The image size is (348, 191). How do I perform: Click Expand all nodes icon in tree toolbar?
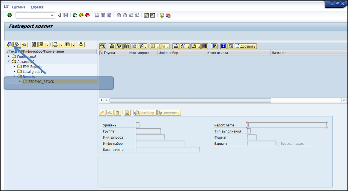tap(17, 44)
